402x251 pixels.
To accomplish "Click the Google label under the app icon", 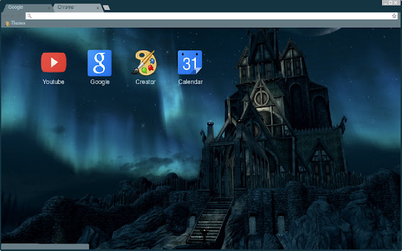I will coord(100,82).
